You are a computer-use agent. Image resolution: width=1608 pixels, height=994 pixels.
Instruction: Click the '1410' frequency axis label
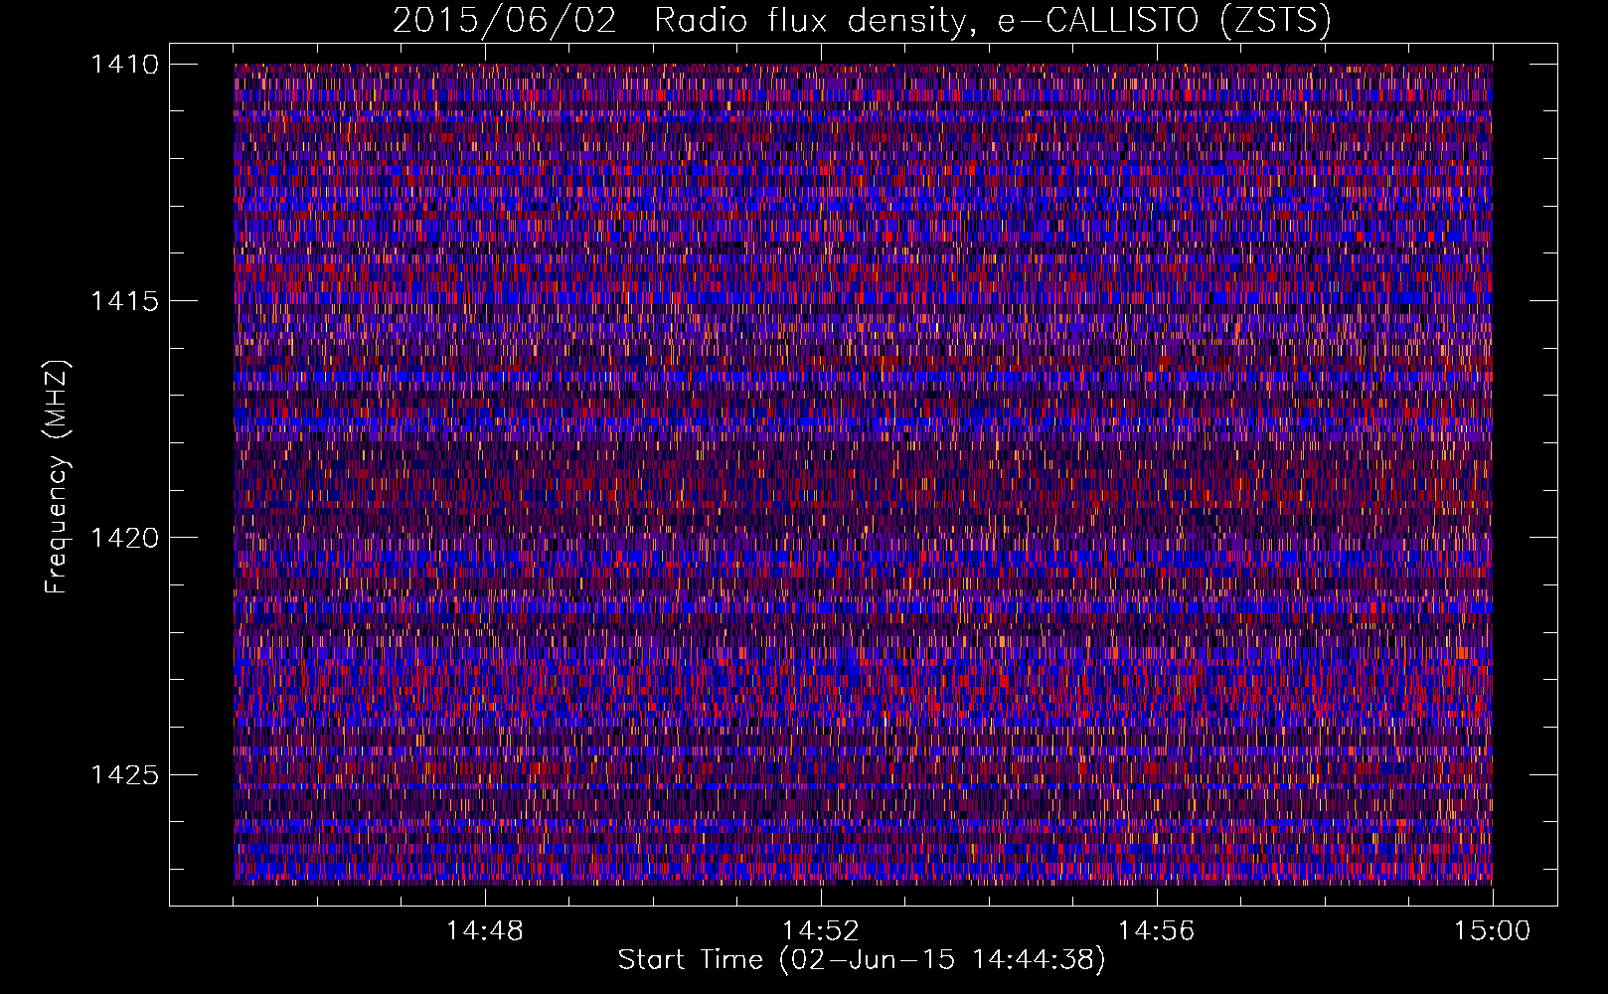click(x=124, y=65)
